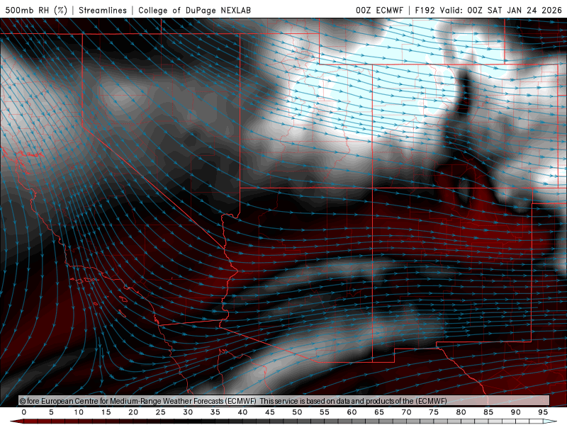Select the "15" color scale label
The height and width of the screenshot is (425, 567).
pyautogui.click(x=106, y=412)
